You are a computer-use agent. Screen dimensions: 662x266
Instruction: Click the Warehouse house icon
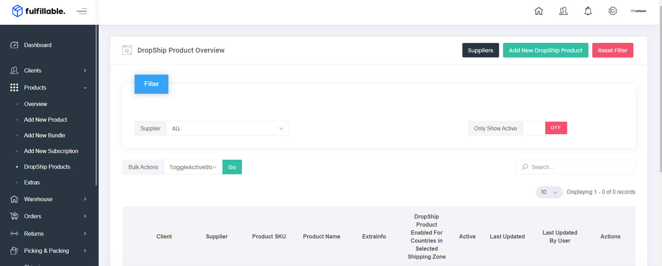click(14, 199)
